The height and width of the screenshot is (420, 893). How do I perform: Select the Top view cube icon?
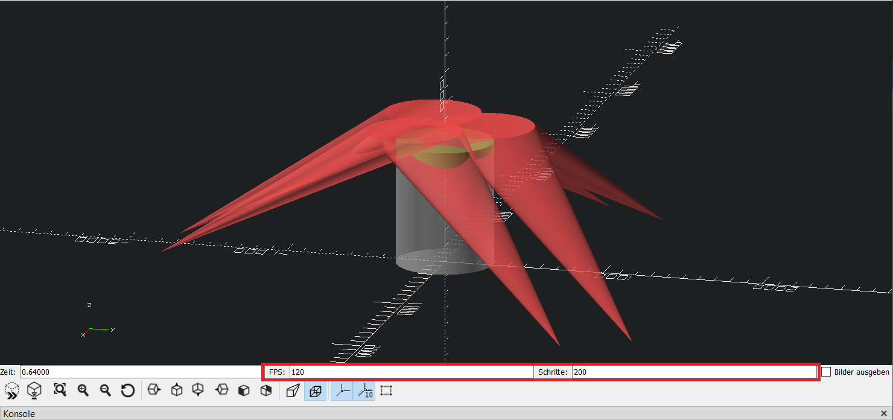[177, 390]
